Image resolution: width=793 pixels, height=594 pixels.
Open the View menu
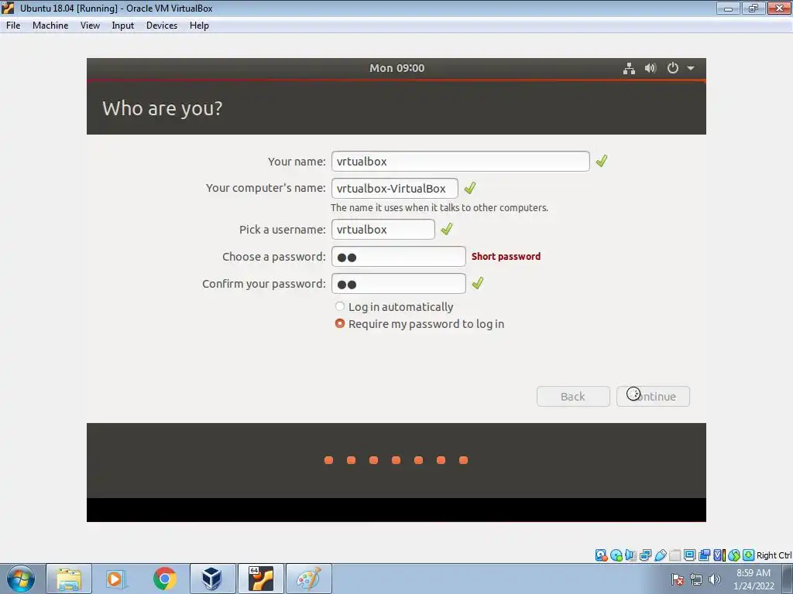point(90,26)
